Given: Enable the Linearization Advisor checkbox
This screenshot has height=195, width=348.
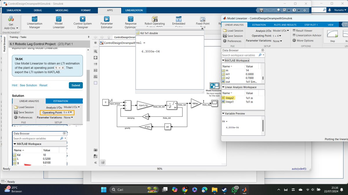Looking at the screenshot, I should click(x=294, y=35).
